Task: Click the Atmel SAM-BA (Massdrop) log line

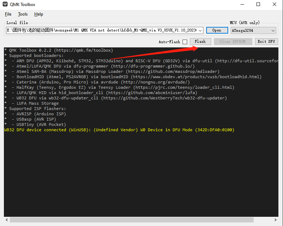Action: [x=112, y=71]
